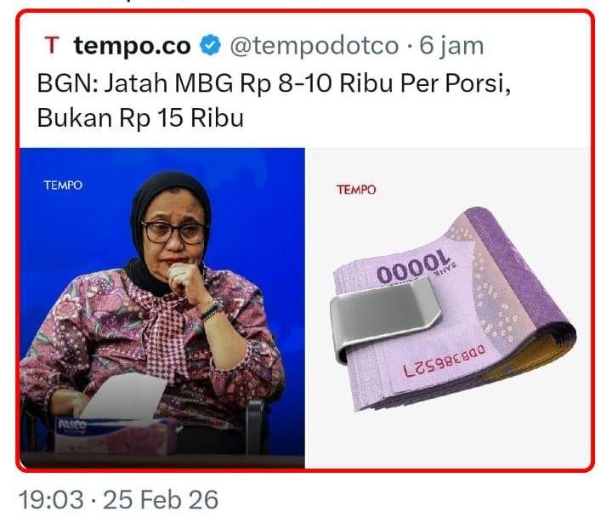
Task: Click the woman's black eyeglasses
Action: point(174,232)
